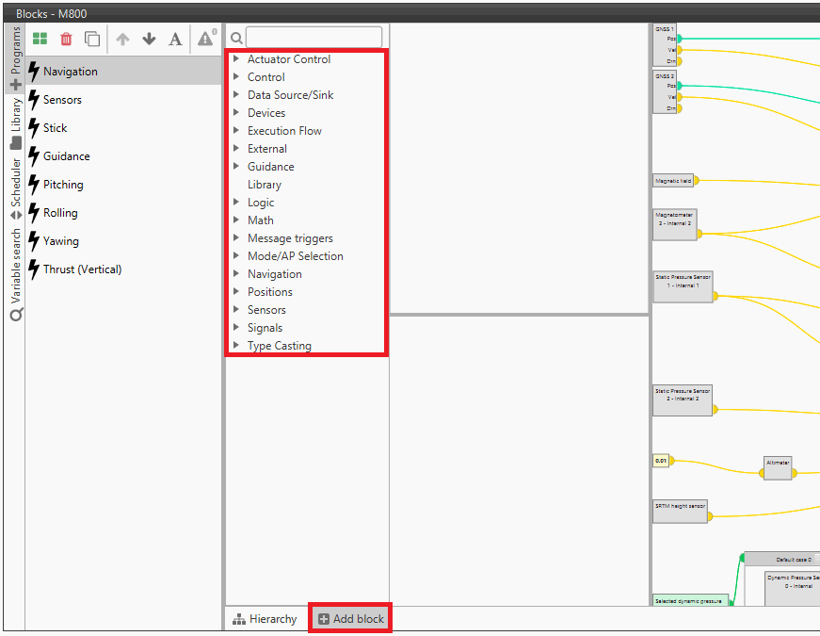Click the green grid add program icon

(x=40, y=39)
